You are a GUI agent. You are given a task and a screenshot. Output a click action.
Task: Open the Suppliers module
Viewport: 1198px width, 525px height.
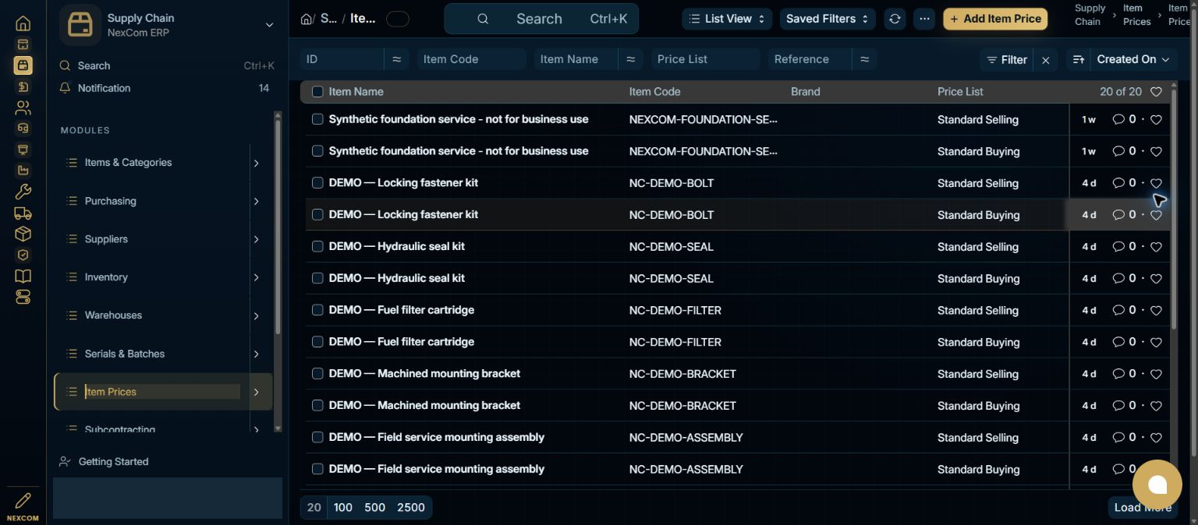[106, 239]
